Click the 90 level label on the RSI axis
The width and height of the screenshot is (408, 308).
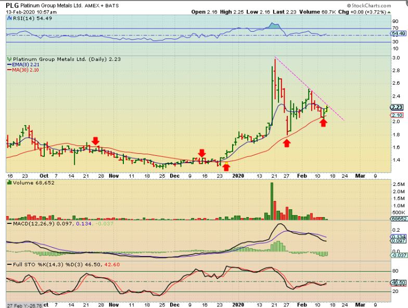pyautogui.click(x=396, y=21)
